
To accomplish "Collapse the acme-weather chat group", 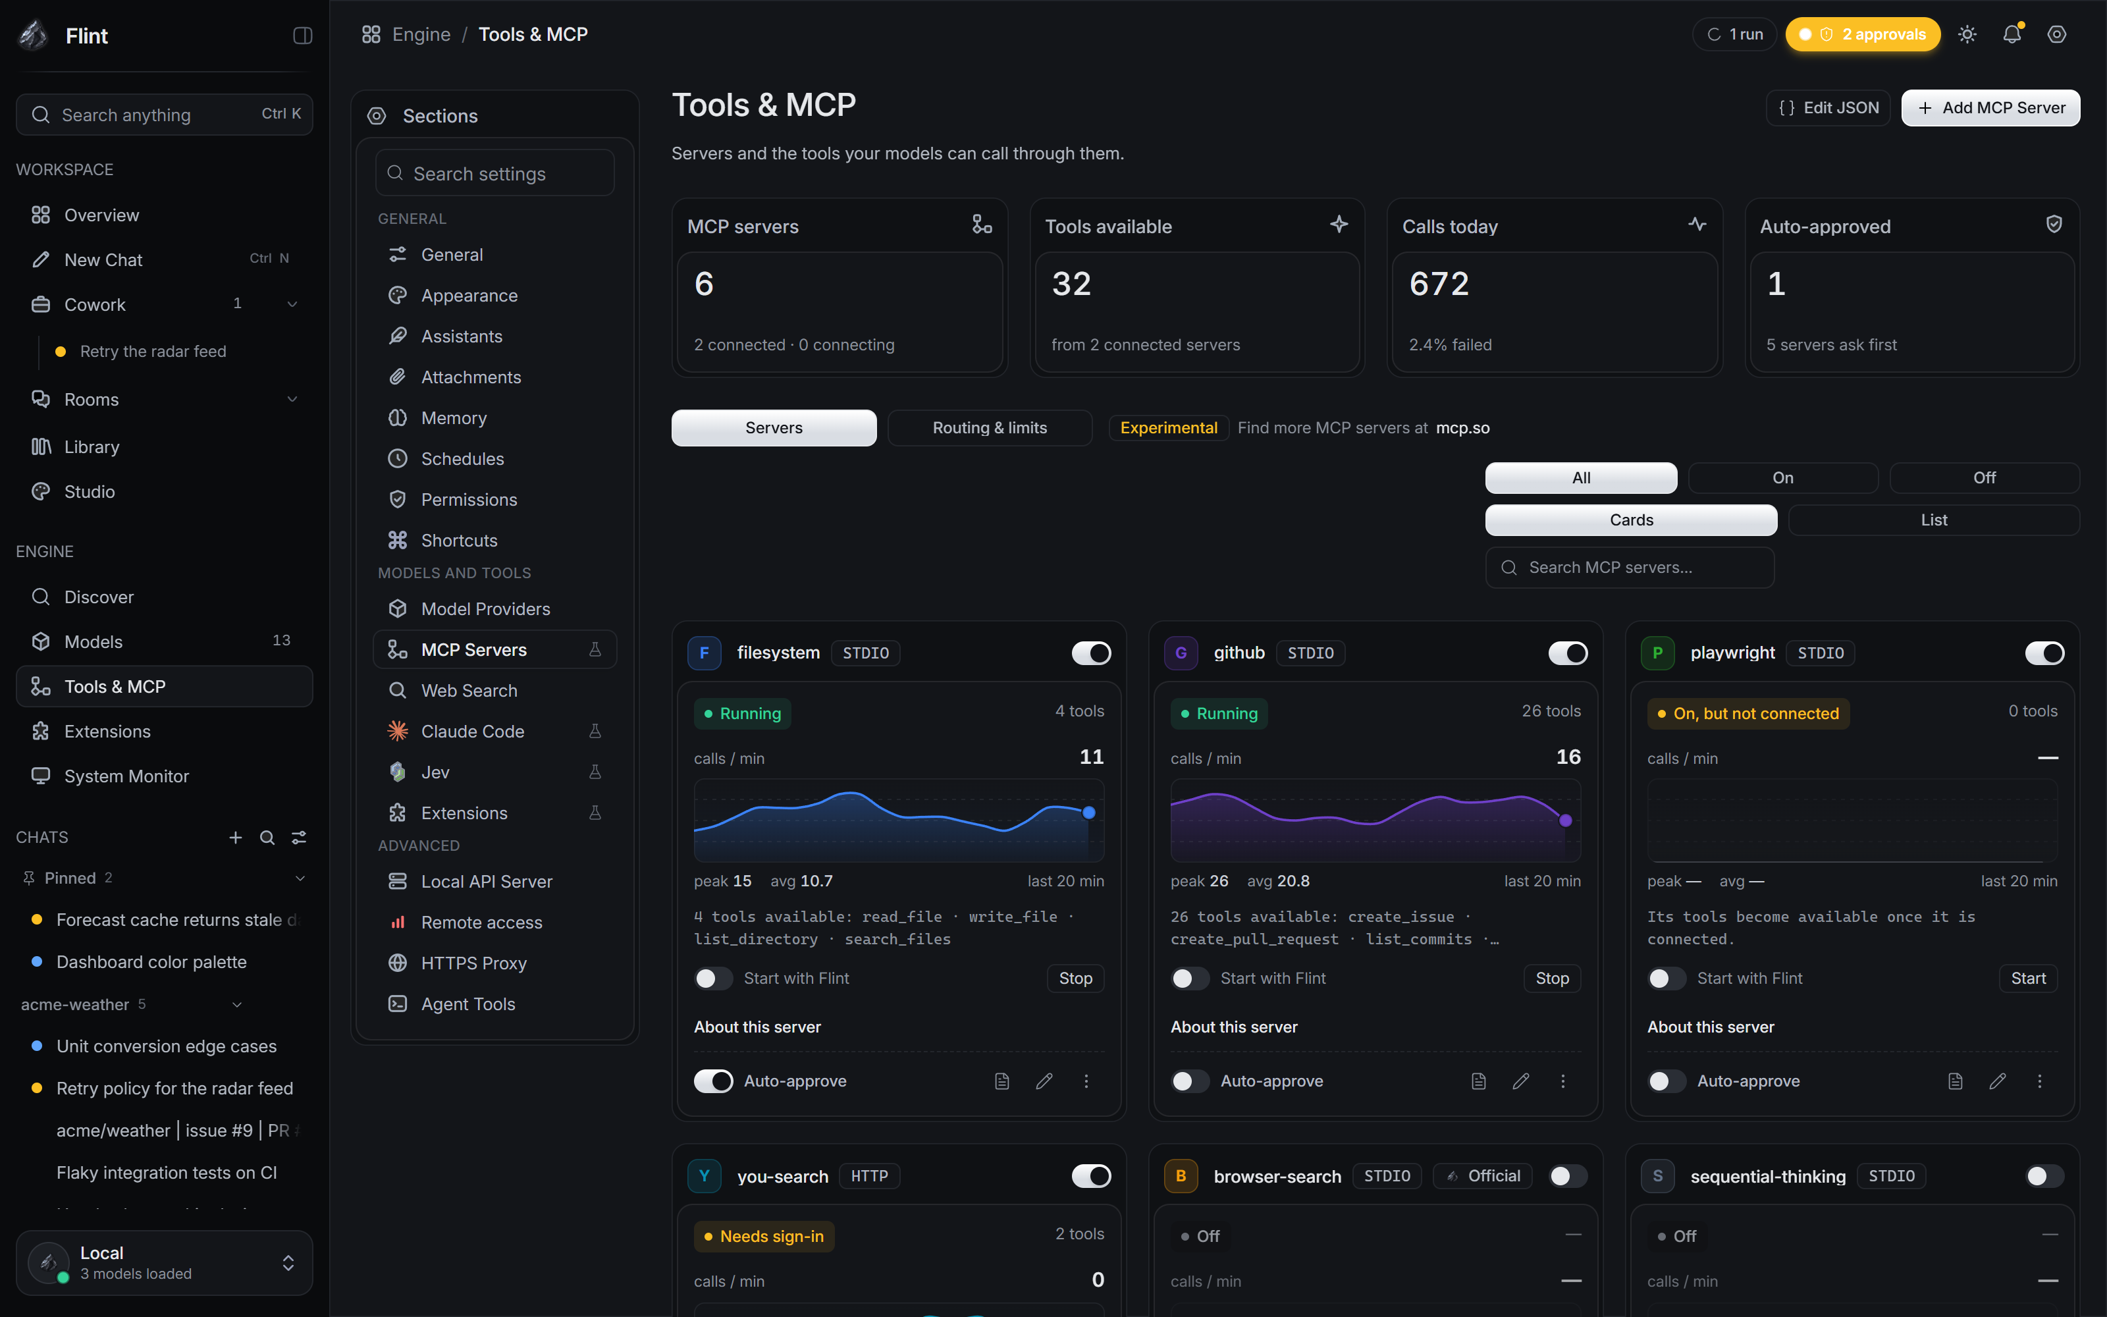I will click(x=237, y=1004).
